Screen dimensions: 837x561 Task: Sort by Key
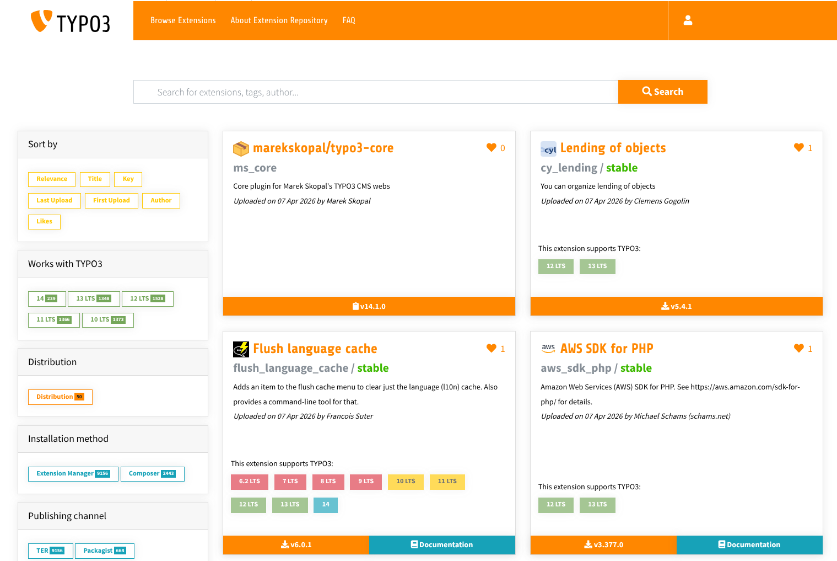[x=128, y=179]
